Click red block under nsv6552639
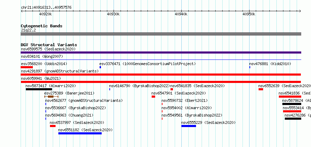The width and height of the screenshot is (311, 147). (261, 89)
